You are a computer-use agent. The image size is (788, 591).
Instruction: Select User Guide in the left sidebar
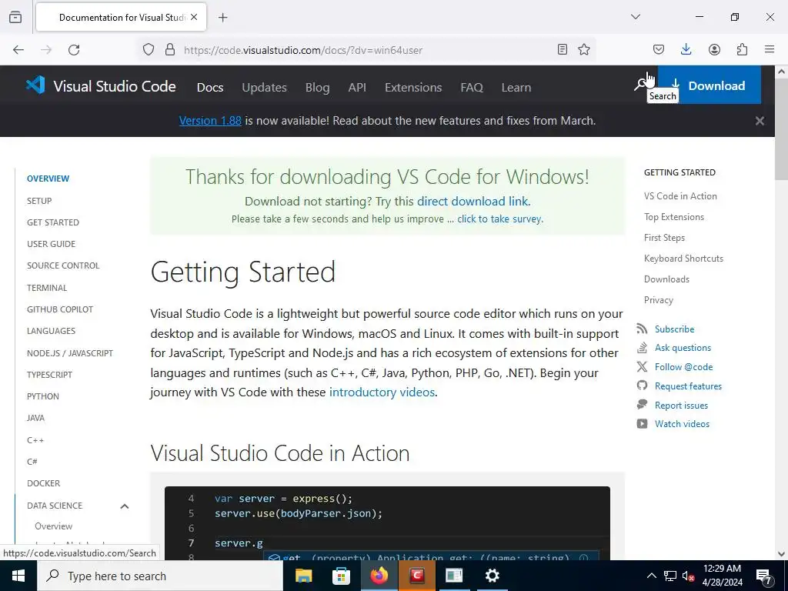coord(51,244)
